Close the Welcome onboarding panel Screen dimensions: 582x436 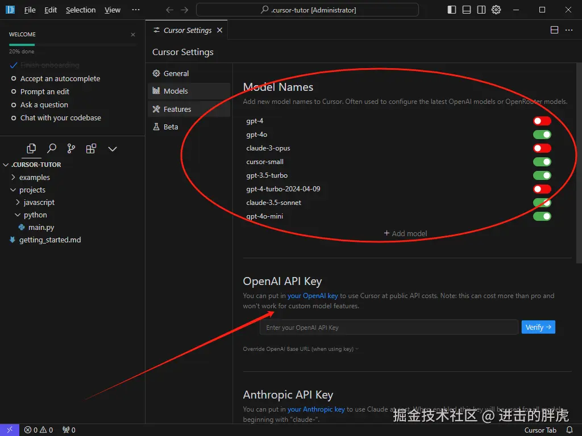133,35
